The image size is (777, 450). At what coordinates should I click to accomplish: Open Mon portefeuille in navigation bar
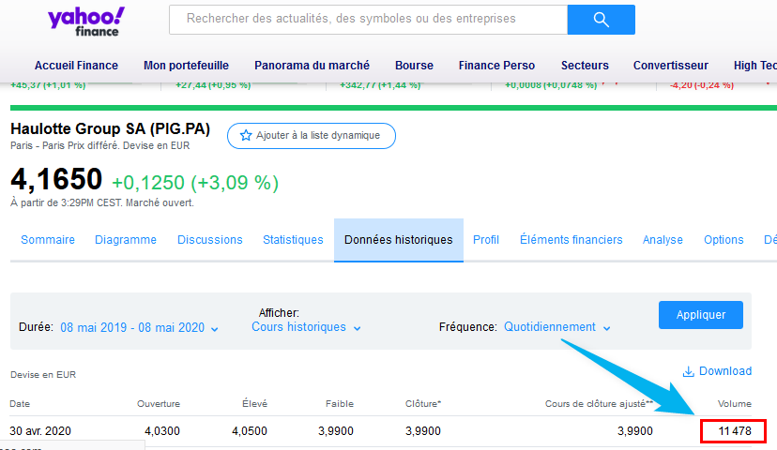point(186,66)
